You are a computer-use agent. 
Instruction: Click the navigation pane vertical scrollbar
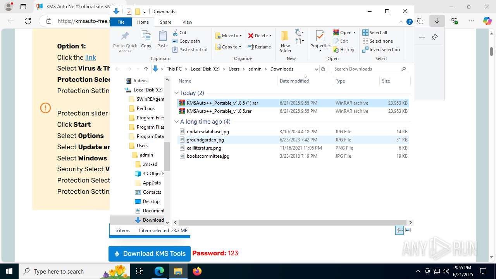tap(167, 157)
